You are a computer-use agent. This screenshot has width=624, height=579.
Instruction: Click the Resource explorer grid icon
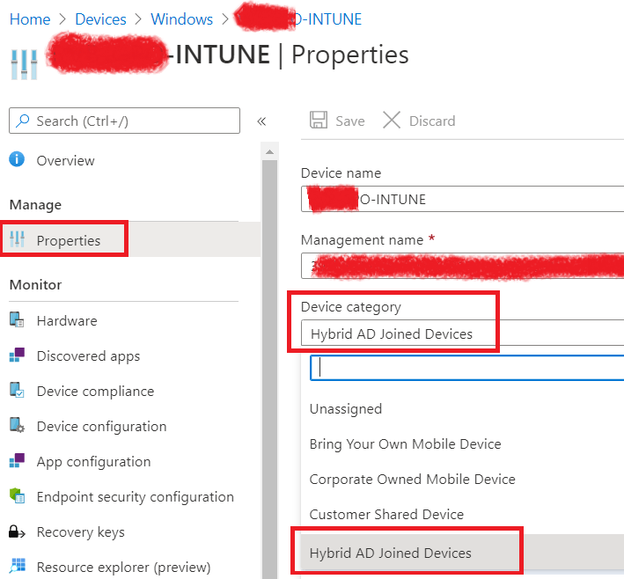[17, 566]
